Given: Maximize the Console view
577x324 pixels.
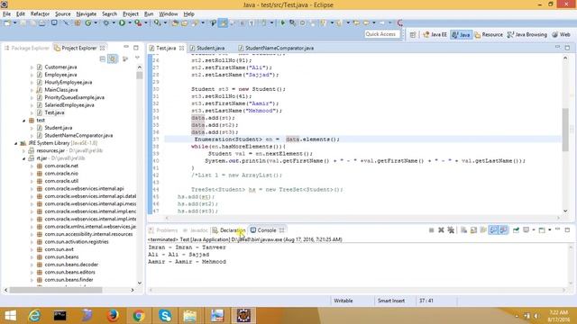Looking at the screenshot, I should (x=567, y=230).
